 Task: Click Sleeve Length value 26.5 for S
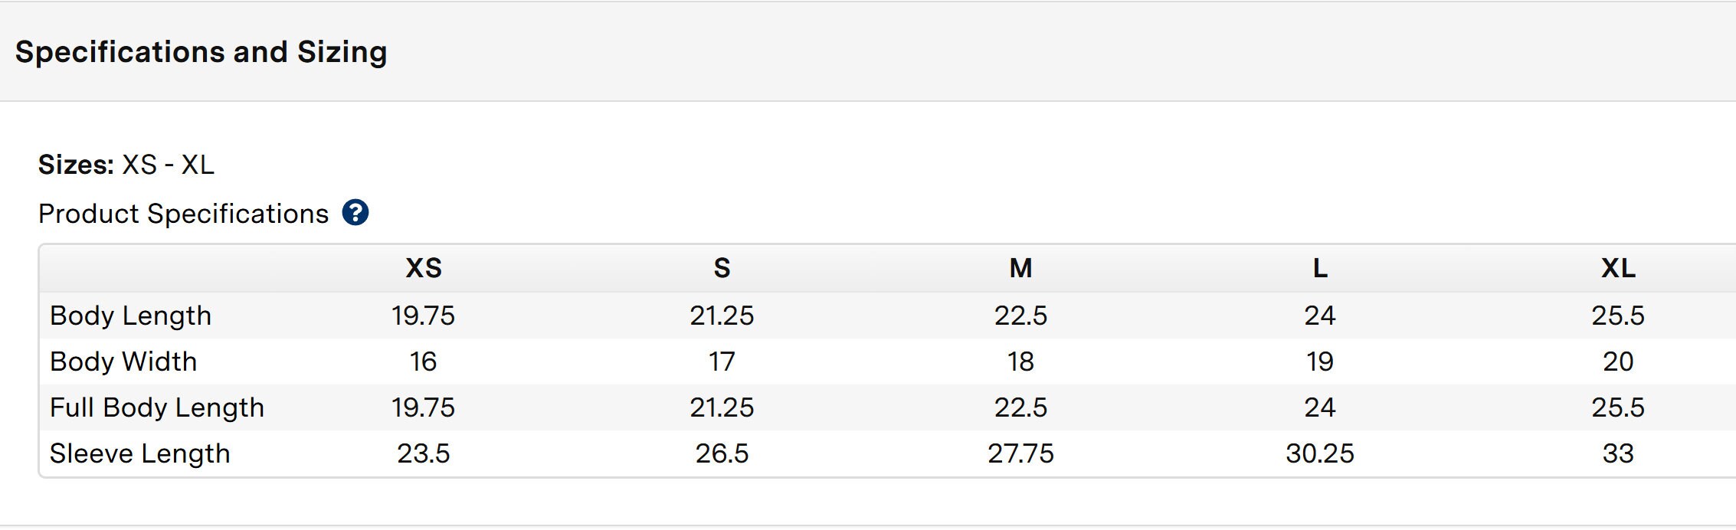pyautogui.click(x=722, y=453)
